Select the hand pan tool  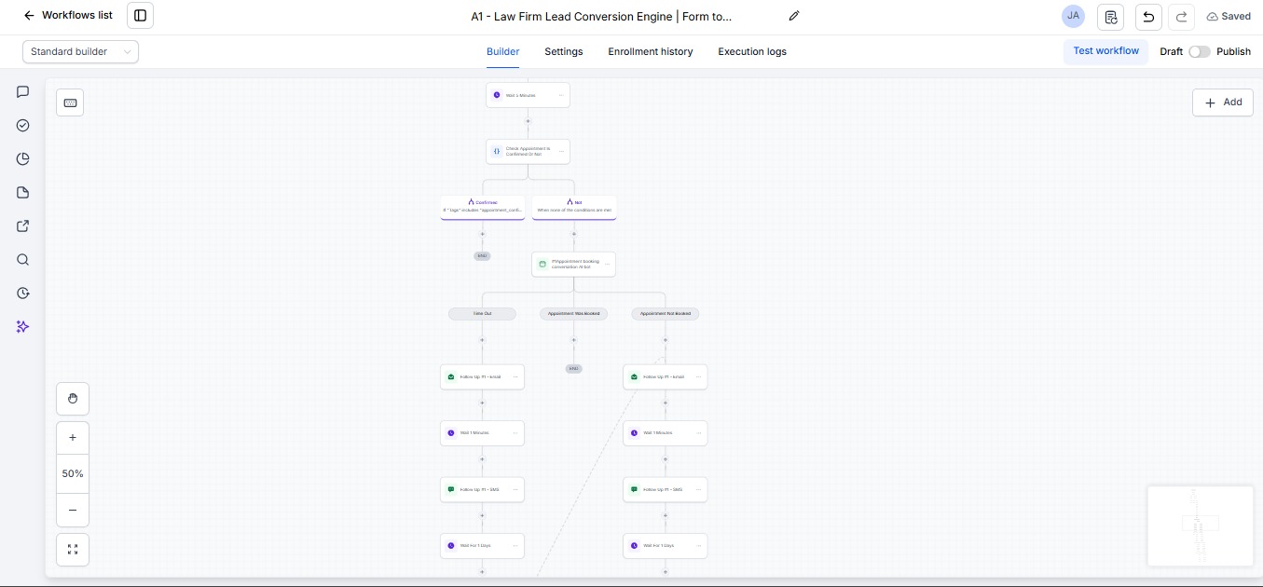(x=73, y=399)
